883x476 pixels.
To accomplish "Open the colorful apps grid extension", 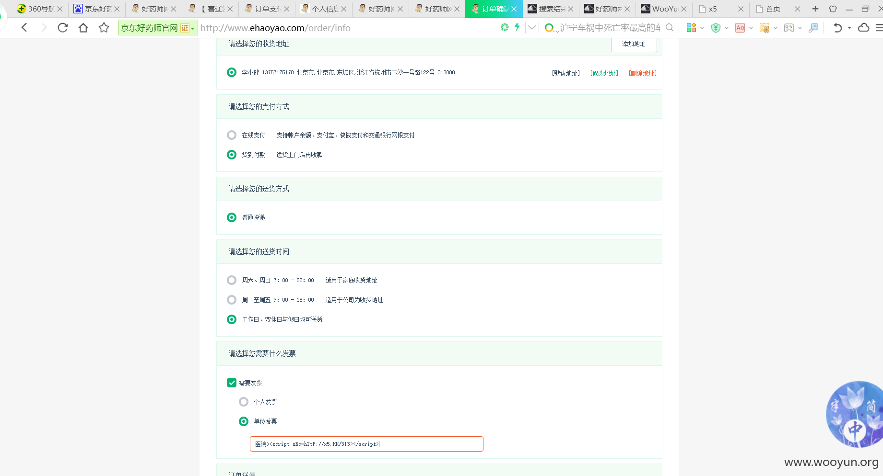I will [x=691, y=28].
